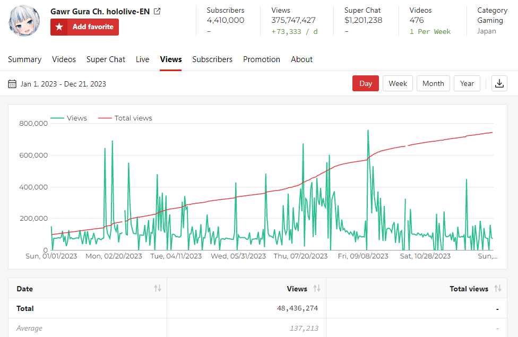Click the download chart data icon
The height and width of the screenshot is (337, 518).
pyautogui.click(x=499, y=83)
